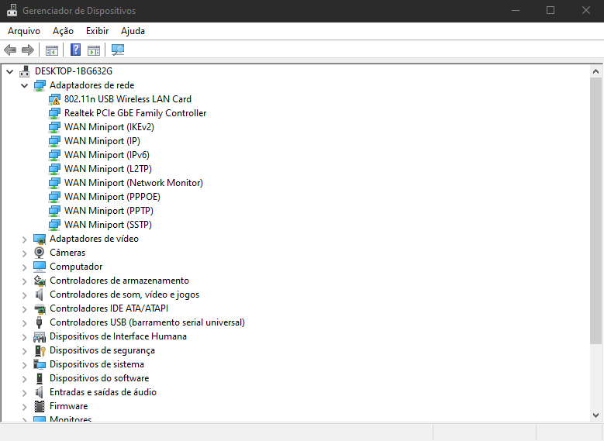Expand Entradas e saídas de áudio
Image resolution: width=604 pixels, height=441 pixels.
[x=24, y=392]
